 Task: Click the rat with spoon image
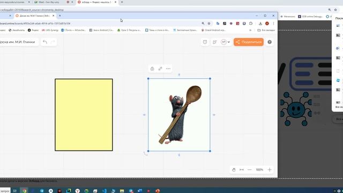tap(179, 115)
